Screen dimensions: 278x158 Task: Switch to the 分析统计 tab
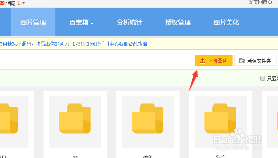pyautogui.click(x=129, y=23)
